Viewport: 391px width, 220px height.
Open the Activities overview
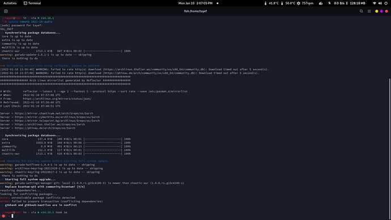(10, 3)
